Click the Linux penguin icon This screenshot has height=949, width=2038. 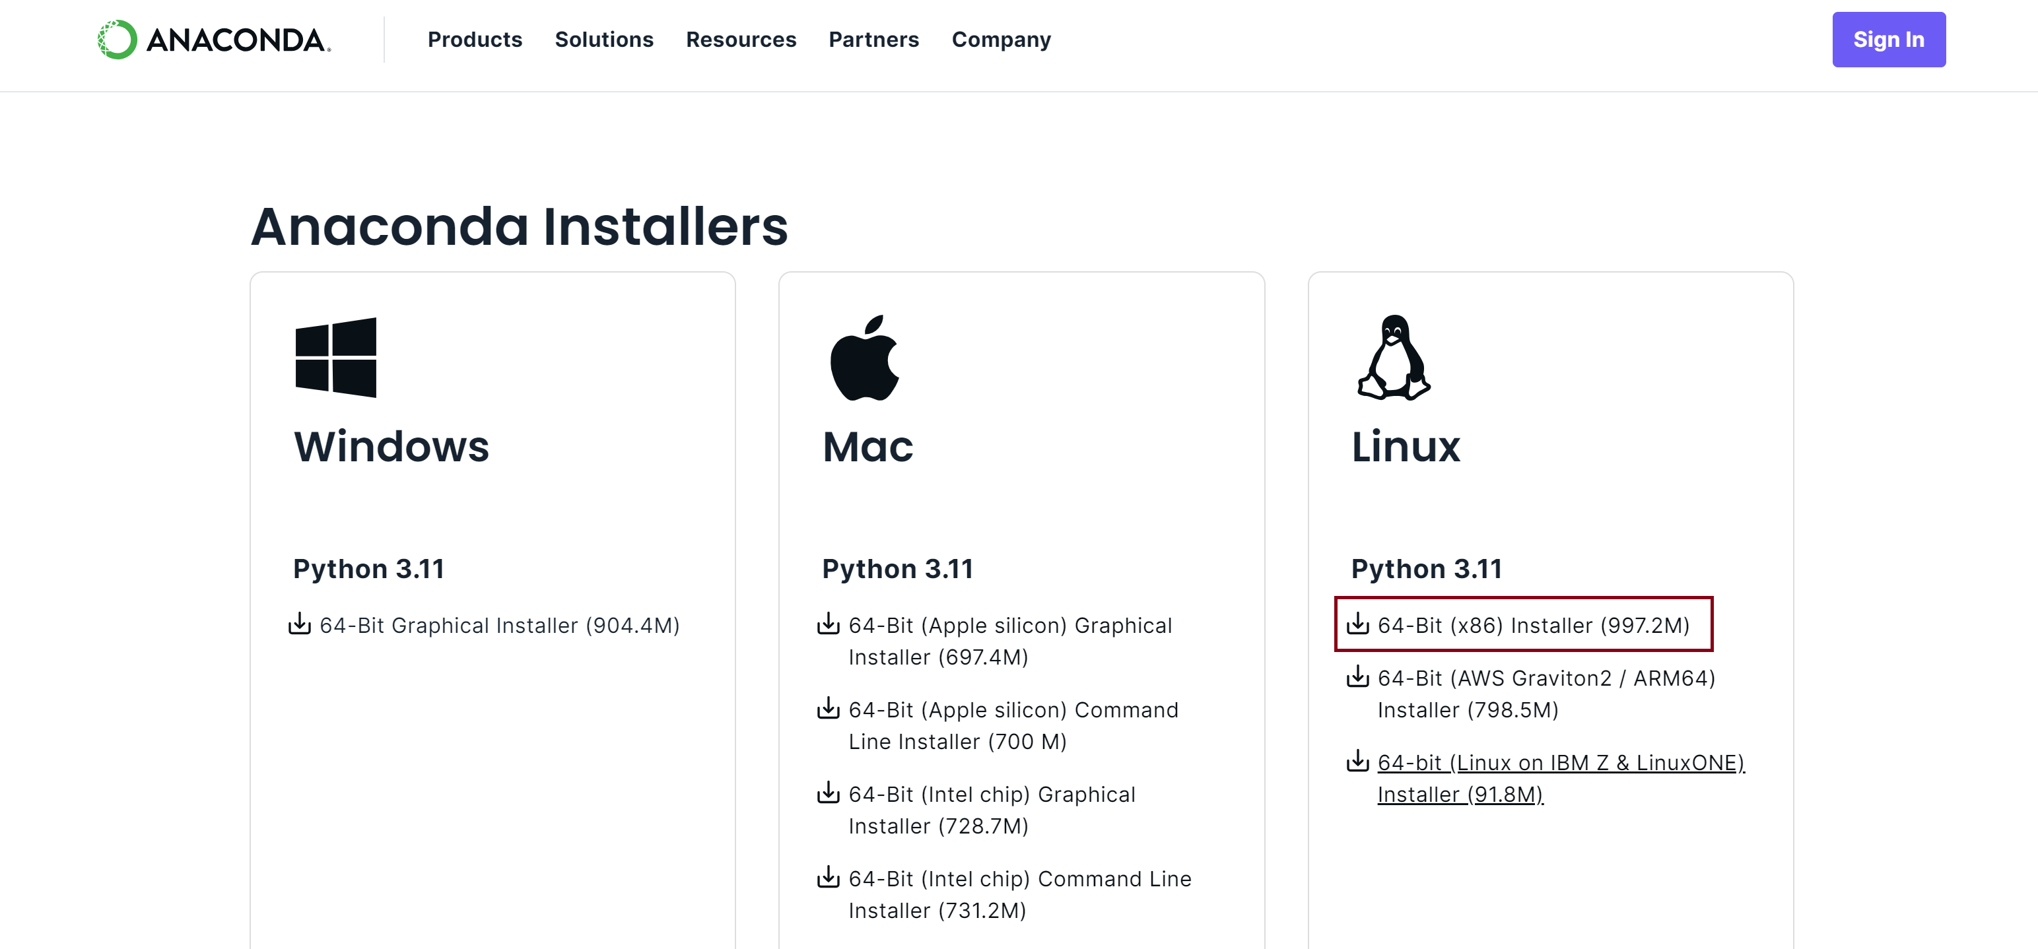point(1394,358)
